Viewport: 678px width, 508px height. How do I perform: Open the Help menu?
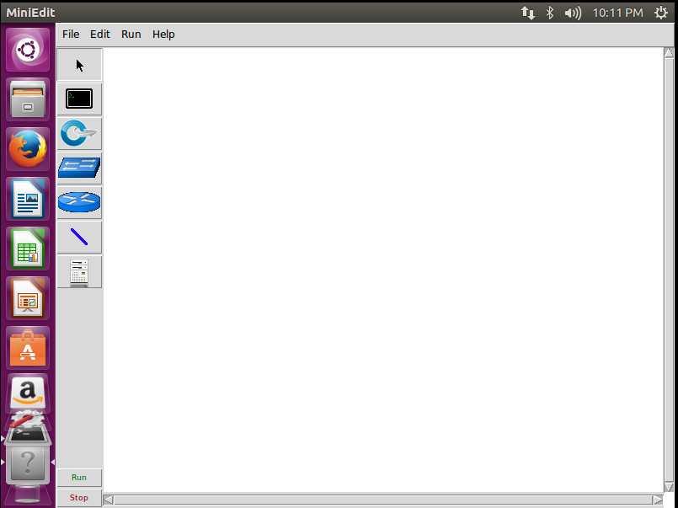[x=163, y=35]
